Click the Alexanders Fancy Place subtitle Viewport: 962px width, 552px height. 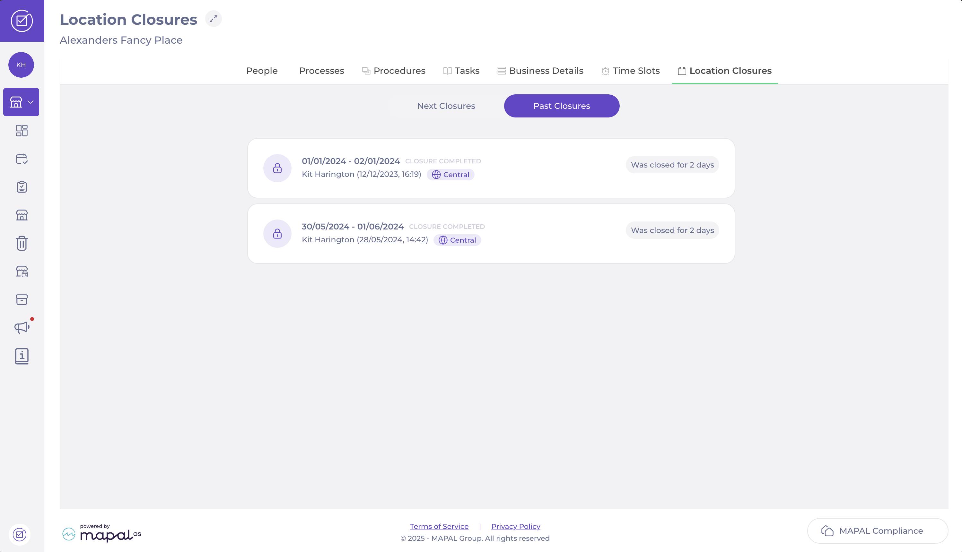point(121,40)
